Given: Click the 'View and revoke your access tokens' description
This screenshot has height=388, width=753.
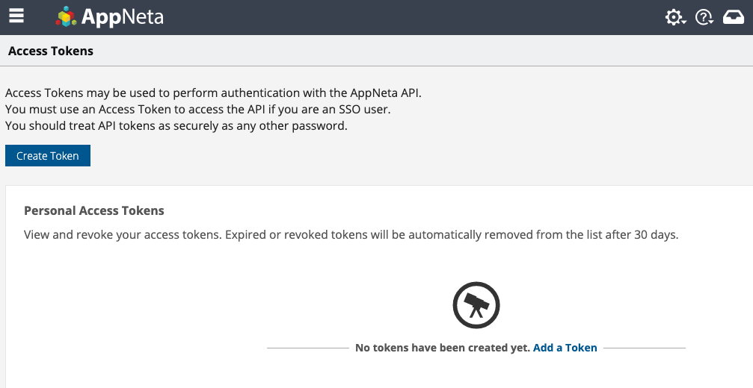Looking at the screenshot, I should [x=351, y=234].
